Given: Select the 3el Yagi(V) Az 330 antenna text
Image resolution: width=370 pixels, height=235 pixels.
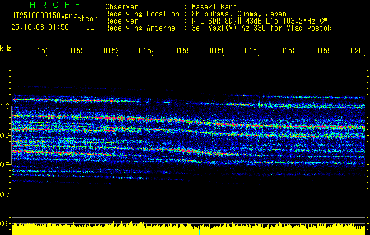Looking at the screenshot, I should pos(262,28).
